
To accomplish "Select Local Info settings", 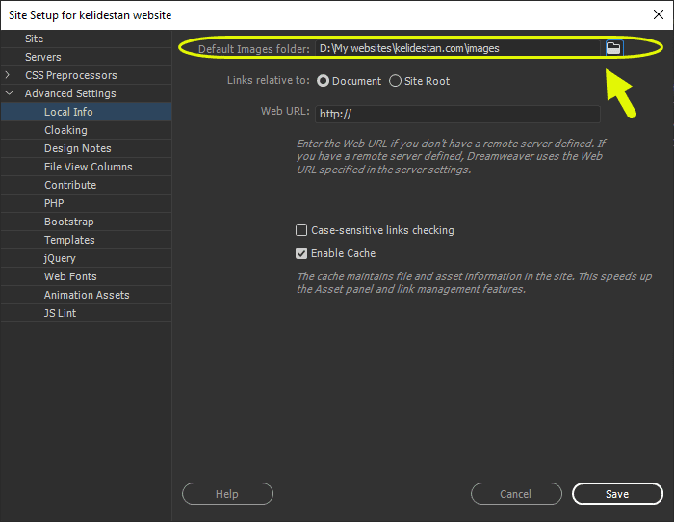I will coord(87,112).
